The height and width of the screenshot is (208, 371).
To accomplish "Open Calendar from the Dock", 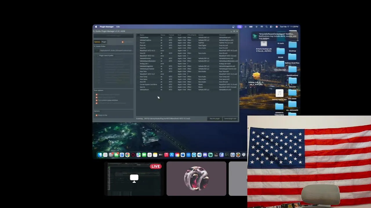I will (x=150, y=155).
